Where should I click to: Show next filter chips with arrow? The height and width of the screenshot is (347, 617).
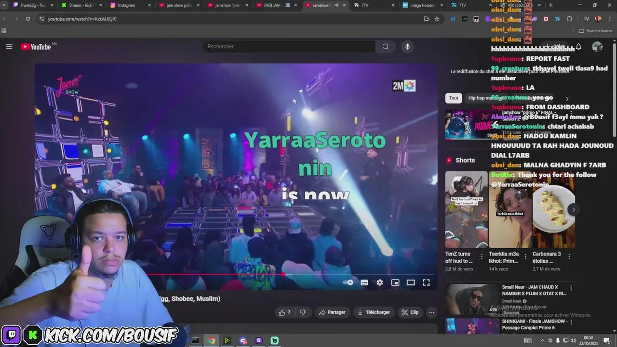coord(567,98)
